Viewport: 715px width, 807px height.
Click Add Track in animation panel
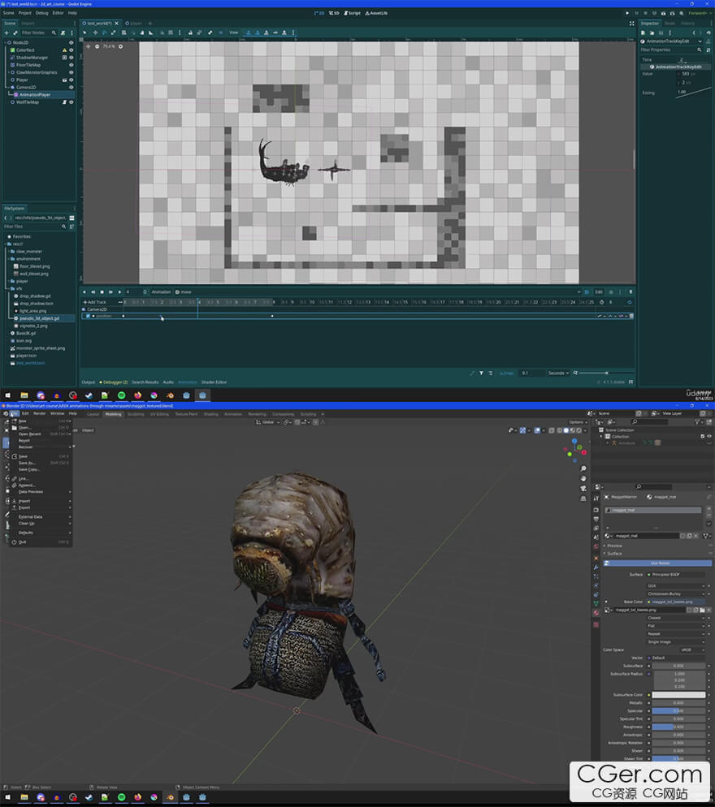(x=94, y=302)
